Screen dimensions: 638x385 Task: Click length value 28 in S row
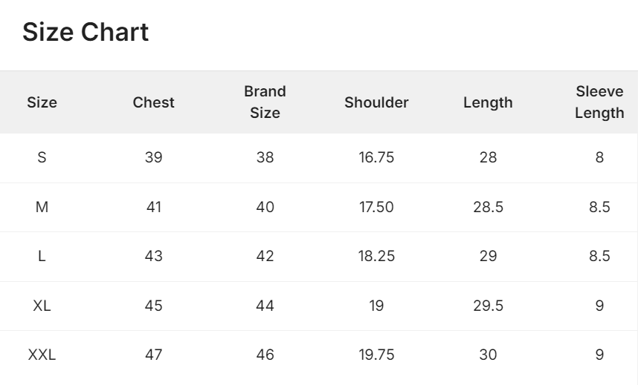pos(488,157)
